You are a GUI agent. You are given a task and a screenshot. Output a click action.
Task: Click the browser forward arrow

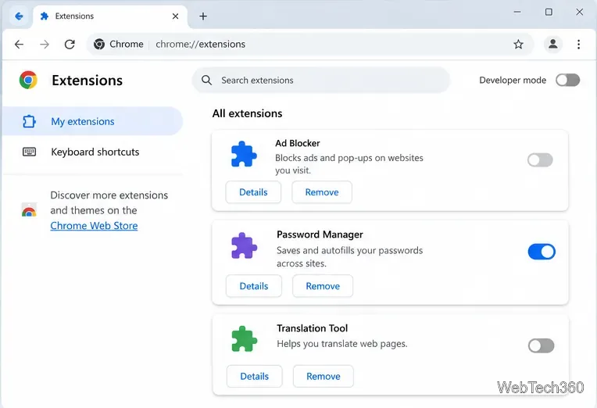pyautogui.click(x=45, y=45)
